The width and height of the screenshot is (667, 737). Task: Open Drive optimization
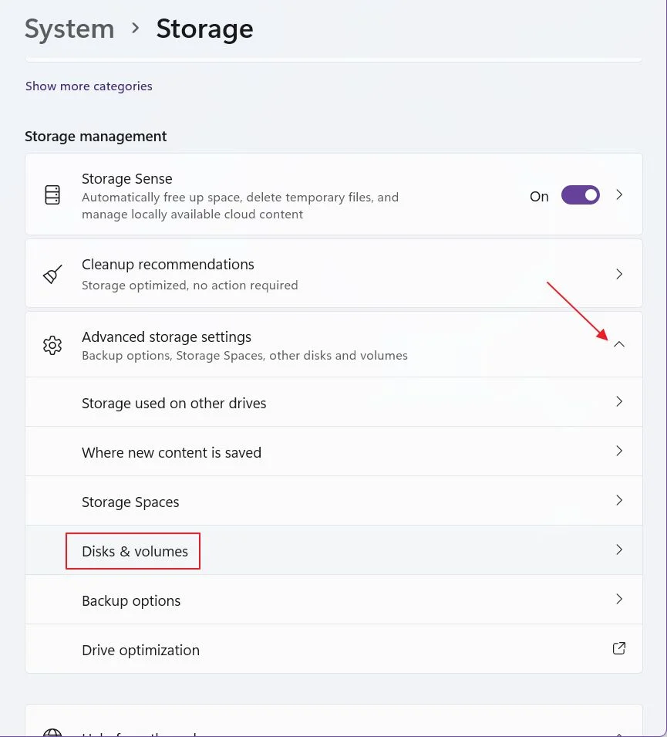(333, 648)
